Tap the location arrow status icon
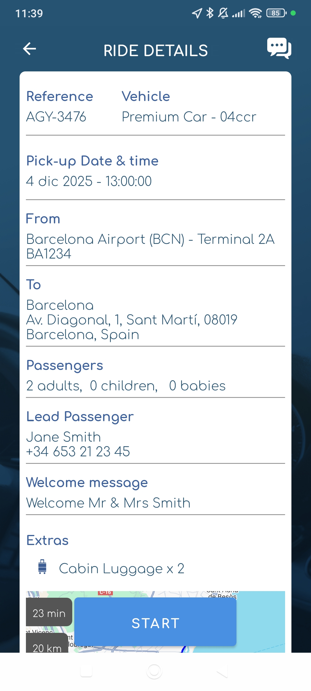The width and height of the screenshot is (311, 691). pos(197,13)
